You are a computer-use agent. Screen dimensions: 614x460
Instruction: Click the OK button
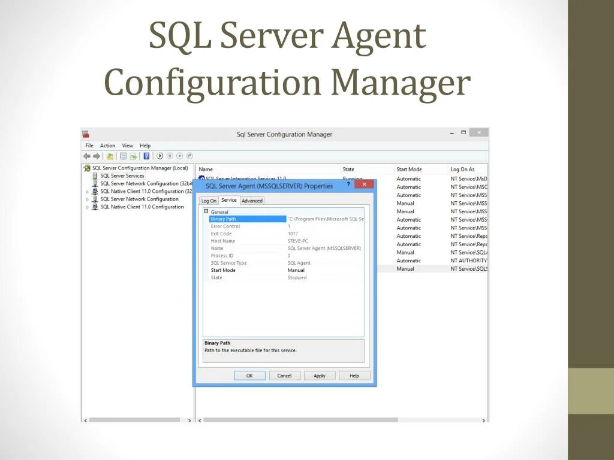click(250, 376)
